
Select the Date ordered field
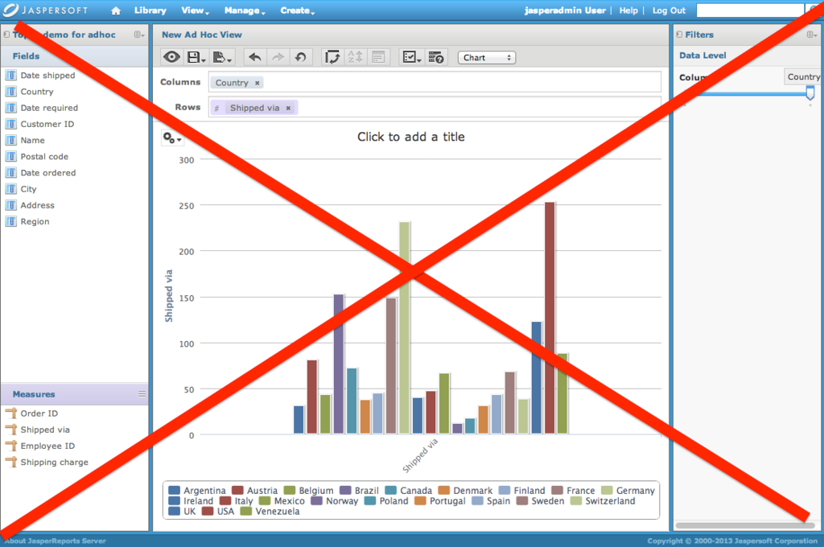coord(47,173)
